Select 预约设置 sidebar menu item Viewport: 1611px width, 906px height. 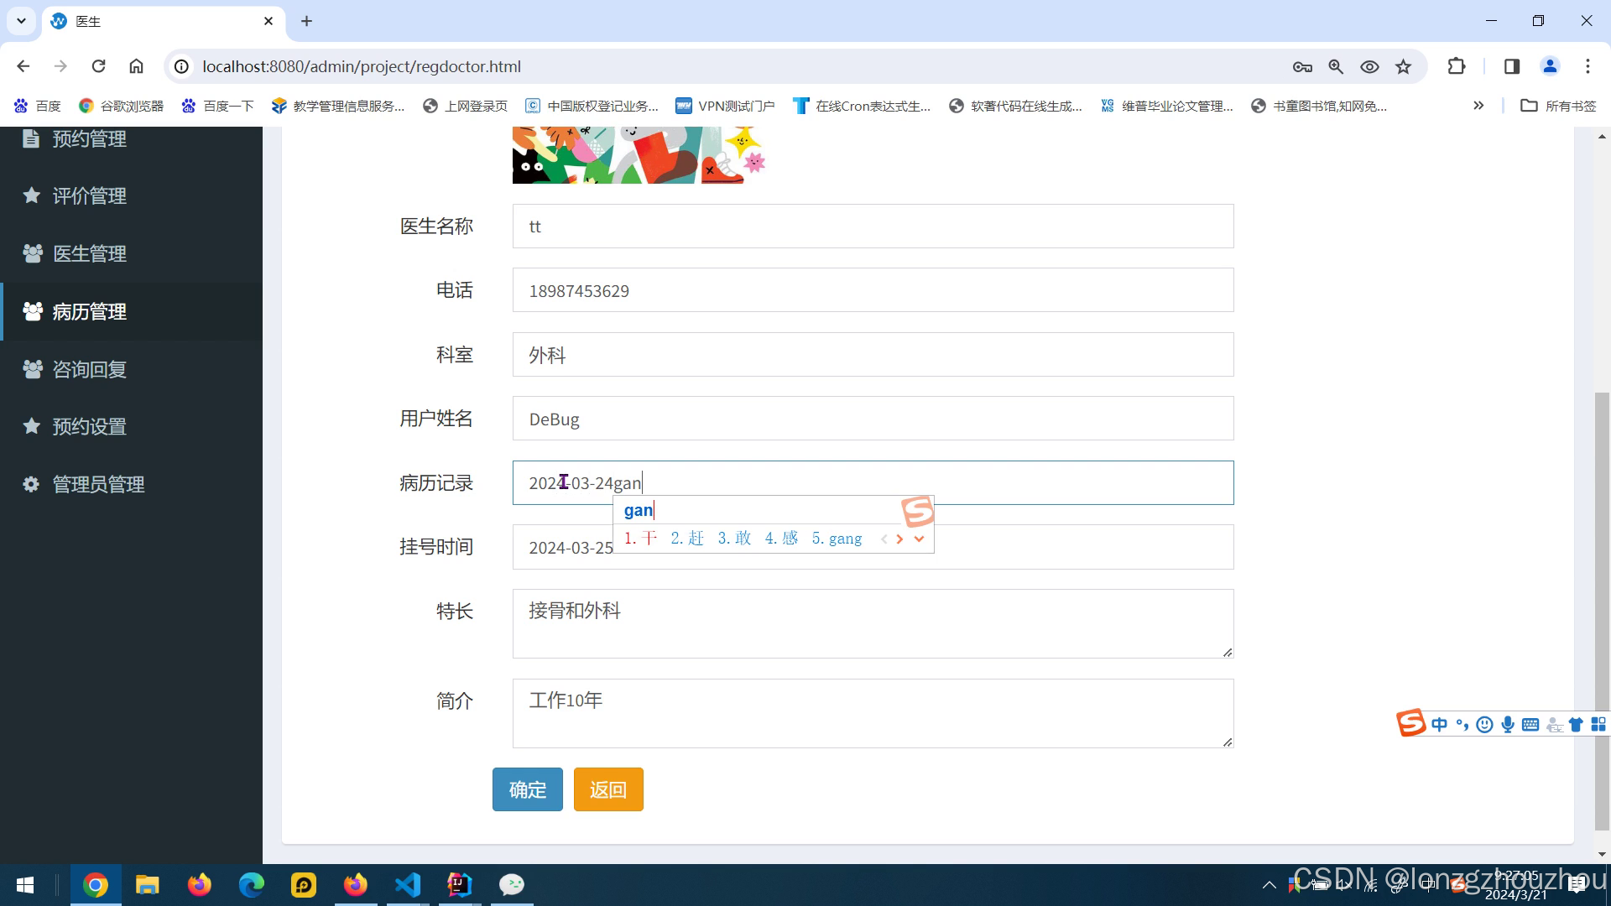(89, 426)
